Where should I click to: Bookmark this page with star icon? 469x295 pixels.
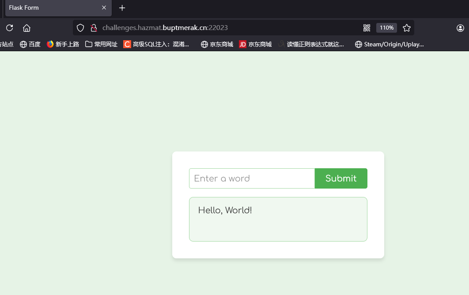point(406,28)
